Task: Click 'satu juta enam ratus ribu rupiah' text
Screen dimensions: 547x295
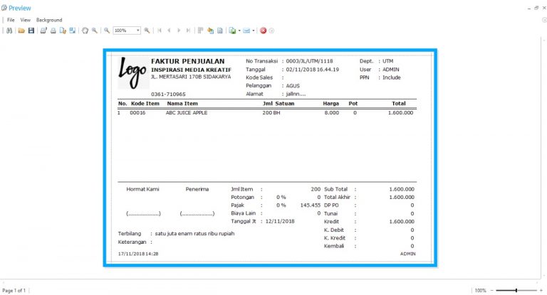Action: click(194, 233)
